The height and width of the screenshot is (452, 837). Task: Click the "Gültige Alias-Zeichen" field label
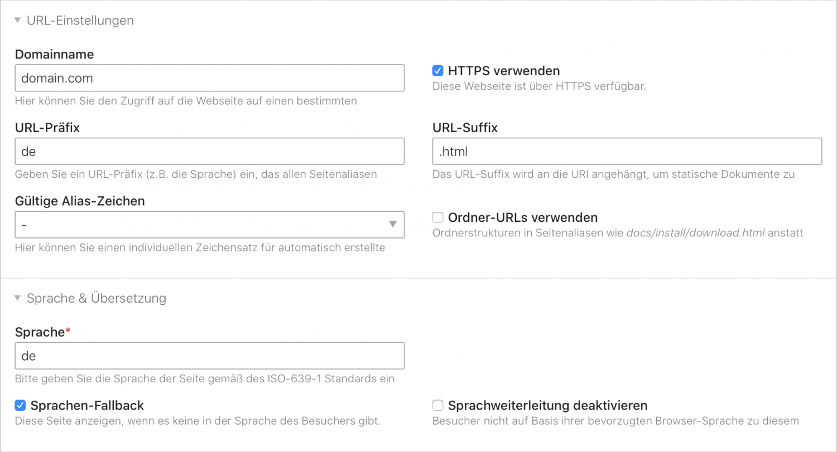(80, 201)
